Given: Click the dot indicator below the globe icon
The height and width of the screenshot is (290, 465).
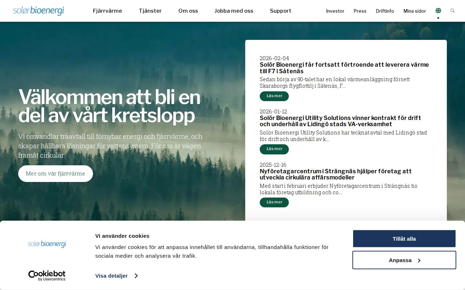Looking at the screenshot, I should click(438, 18).
